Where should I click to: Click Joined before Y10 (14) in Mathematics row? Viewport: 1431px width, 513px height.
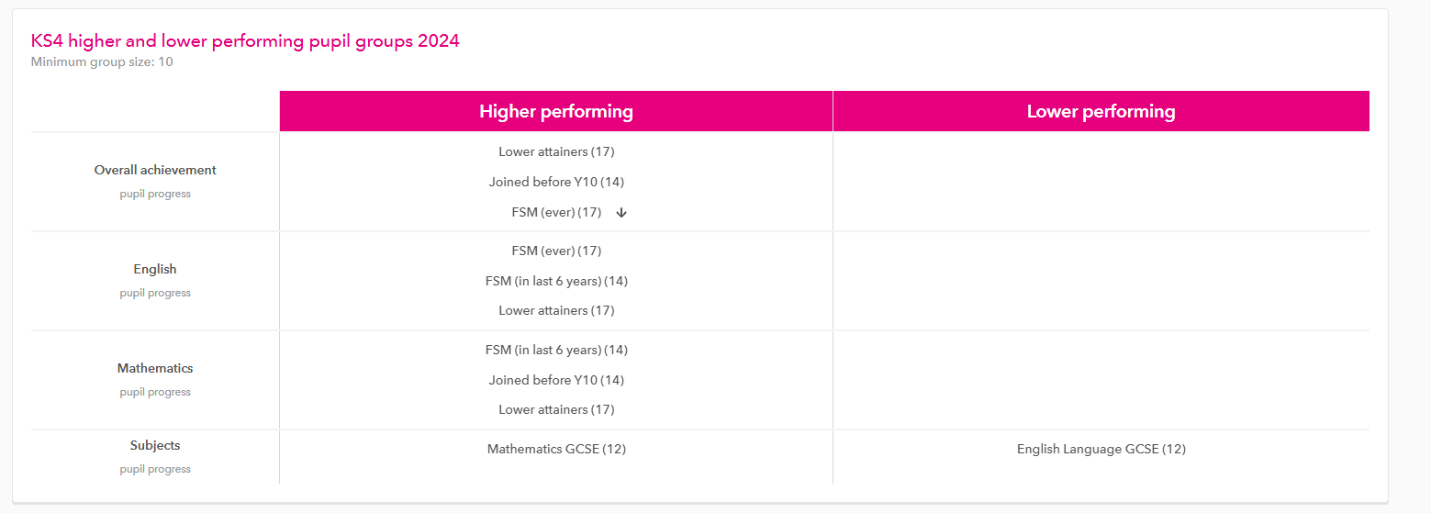pyautogui.click(x=556, y=380)
